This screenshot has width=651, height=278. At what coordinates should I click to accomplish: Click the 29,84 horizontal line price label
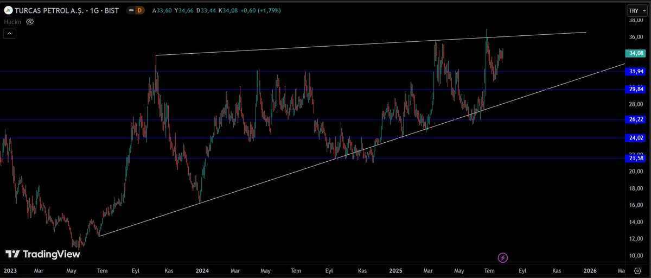pyautogui.click(x=635, y=89)
